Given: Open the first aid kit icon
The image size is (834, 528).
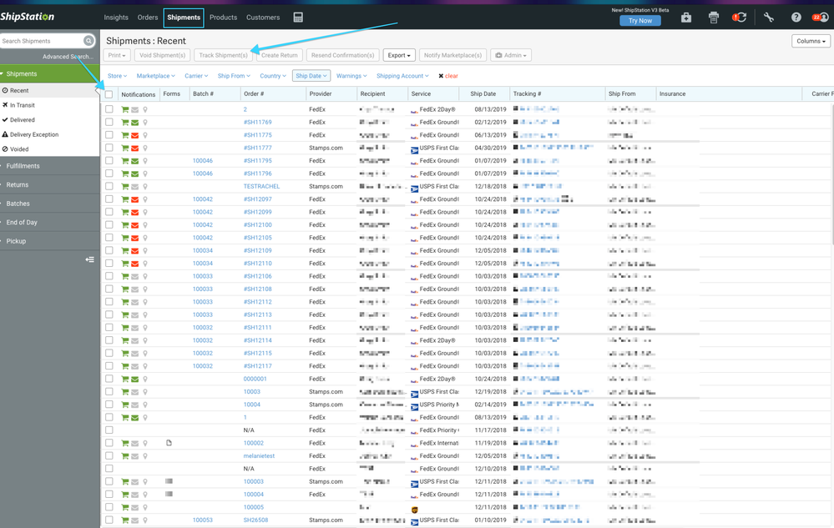Looking at the screenshot, I should pyautogui.click(x=685, y=18).
